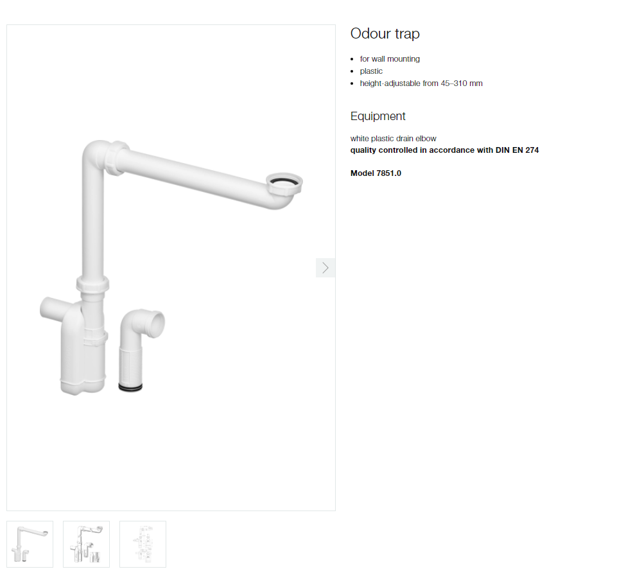Viewport: 642px width, 585px height.
Task: Click the separate drain elbow in main image
Action: [141, 349]
